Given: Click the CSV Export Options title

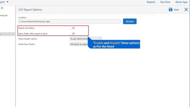Looking at the screenshot, I should (30, 10).
